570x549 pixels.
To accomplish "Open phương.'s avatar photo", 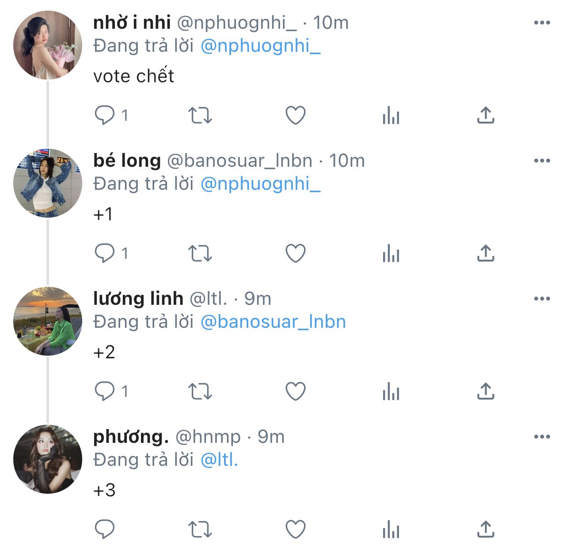I will tap(48, 459).
